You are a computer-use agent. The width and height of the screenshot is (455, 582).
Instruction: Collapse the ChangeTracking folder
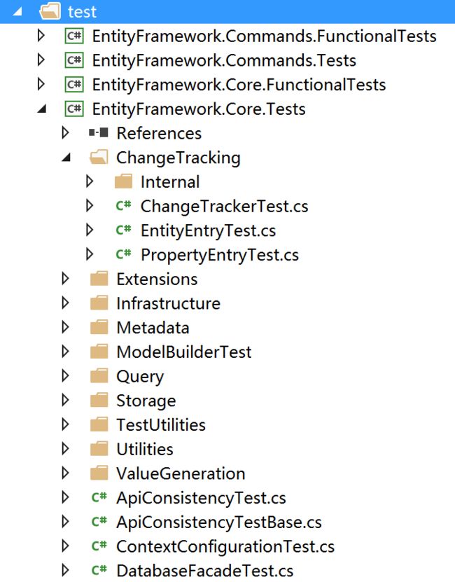click(x=66, y=158)
